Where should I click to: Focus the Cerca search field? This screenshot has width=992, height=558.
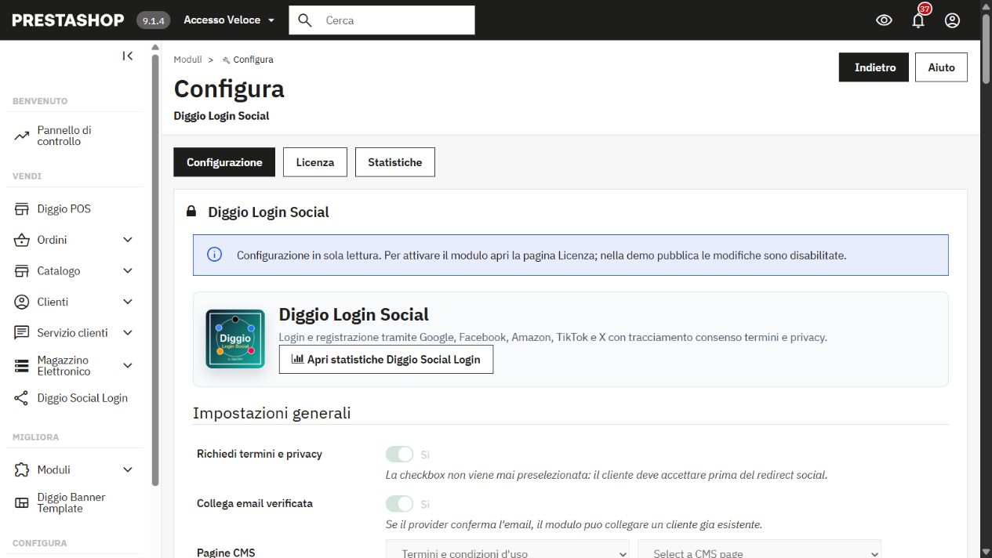[x=382, y=20]
